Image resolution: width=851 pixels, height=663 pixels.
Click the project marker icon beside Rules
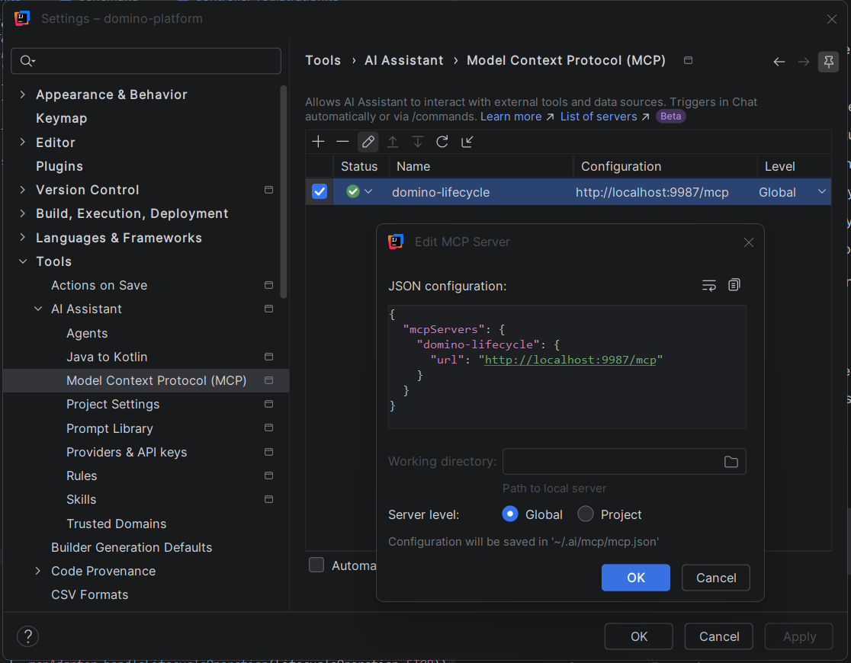(x=268, y=476)
